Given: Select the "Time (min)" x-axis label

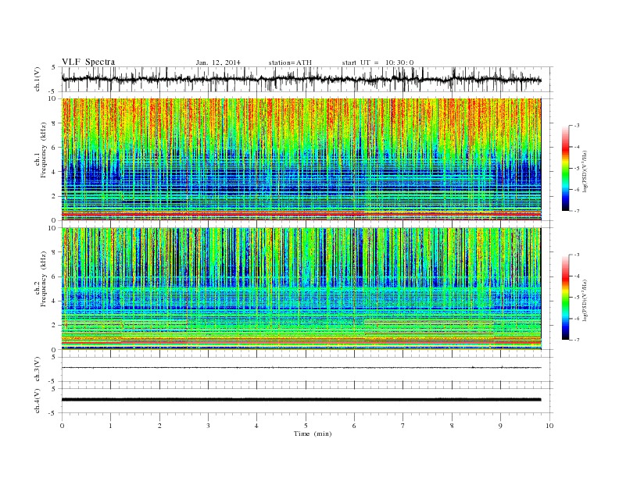Looking at the screenshot, I should (x=313, y=433).
